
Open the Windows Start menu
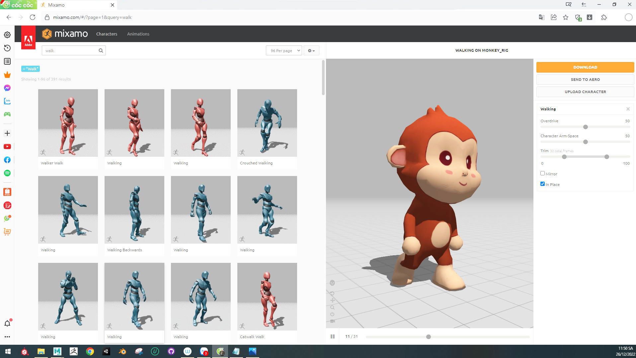click(8, 351)
